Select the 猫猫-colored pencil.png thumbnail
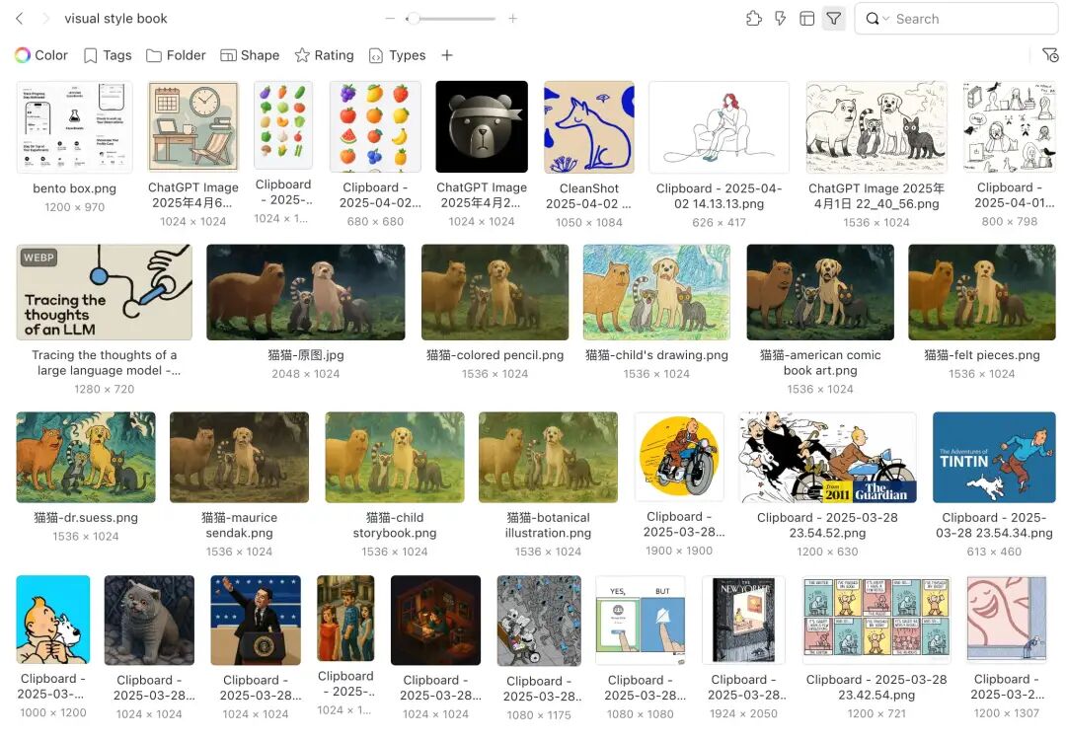This screenshot has width=1066, height=740. [495, 292]
